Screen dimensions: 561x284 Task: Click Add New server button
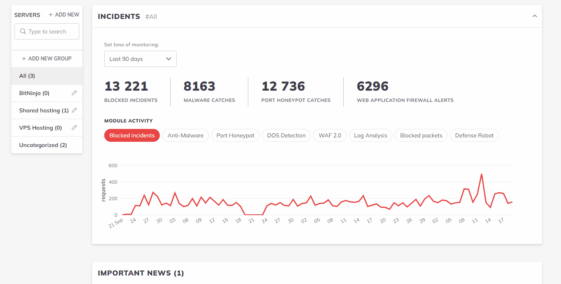point(64,15)
